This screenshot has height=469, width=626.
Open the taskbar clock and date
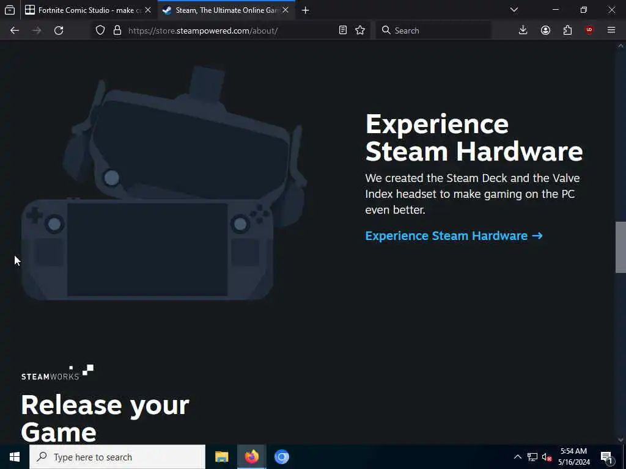[573, 457]
